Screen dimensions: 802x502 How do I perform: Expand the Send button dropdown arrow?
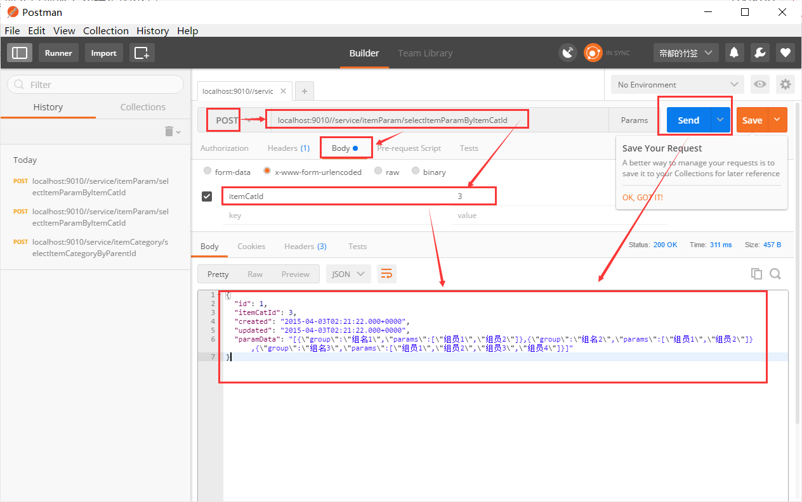pos(720,120)
